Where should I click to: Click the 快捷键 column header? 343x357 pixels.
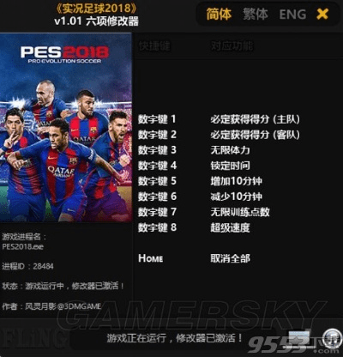tap(154, 46)
